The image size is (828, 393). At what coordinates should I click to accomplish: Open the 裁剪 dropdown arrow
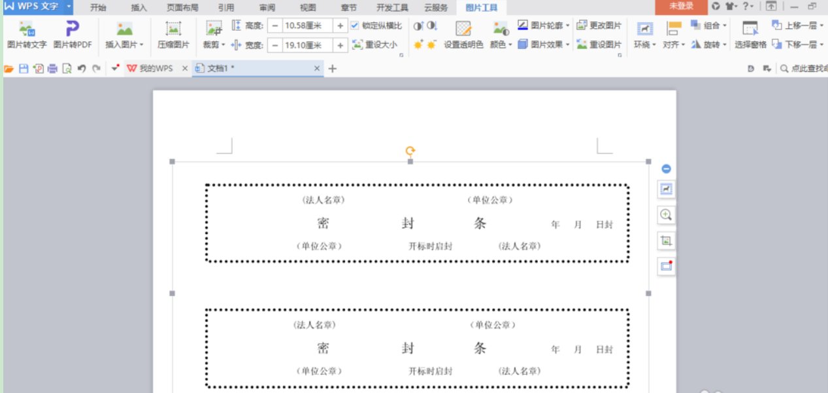point(224,46)
